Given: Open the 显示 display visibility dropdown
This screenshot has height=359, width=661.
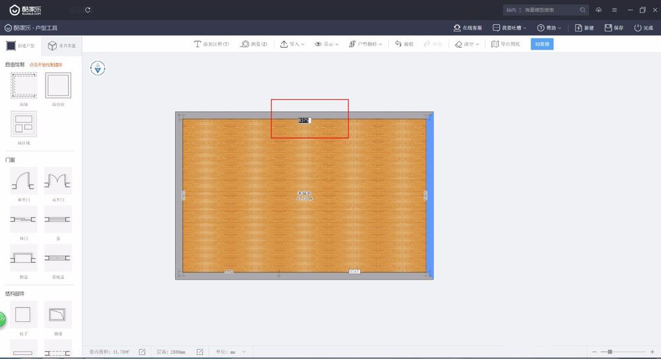Looking at the screenshot, I should pyautogui.click(x=327, y=44).
